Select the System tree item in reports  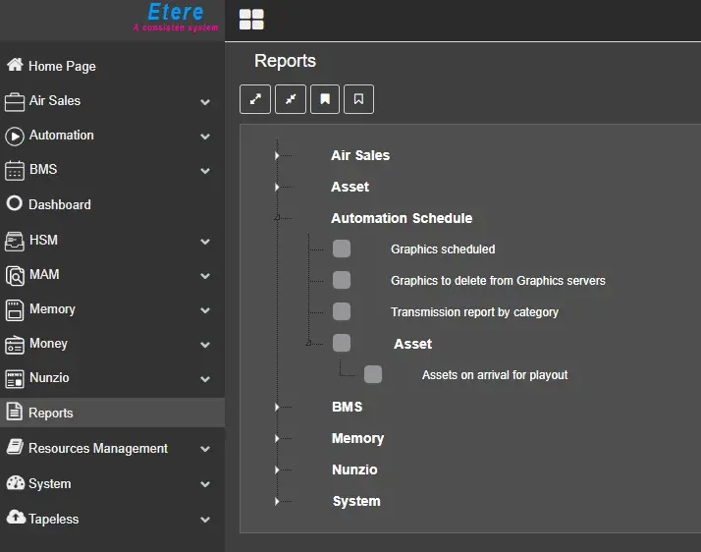click(x=356, y=502)
